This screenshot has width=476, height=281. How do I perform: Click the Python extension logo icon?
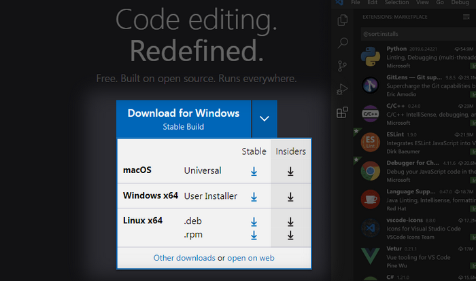pos(371,57)
